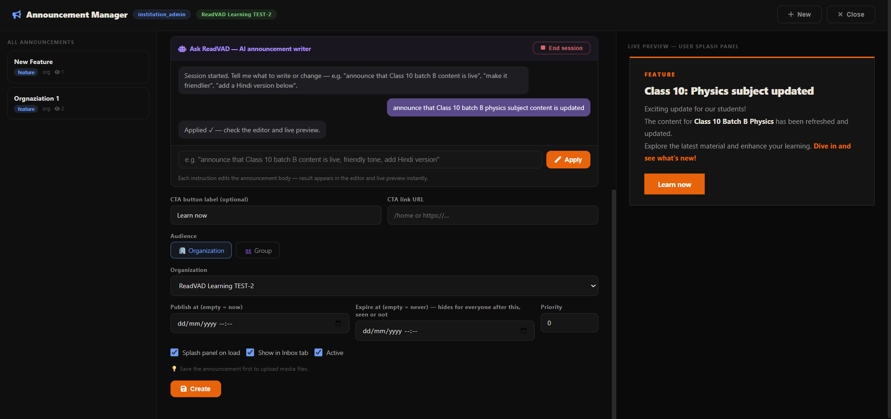
Task: Focus the AI instruction input field
Action: [x=360, y=160]
